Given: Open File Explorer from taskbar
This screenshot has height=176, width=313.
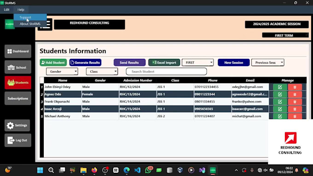Looking at the screenshot, I should [x=83, y=170].
